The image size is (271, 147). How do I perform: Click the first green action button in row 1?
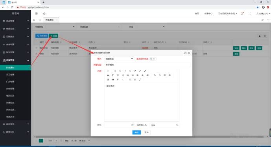[236, 48]
